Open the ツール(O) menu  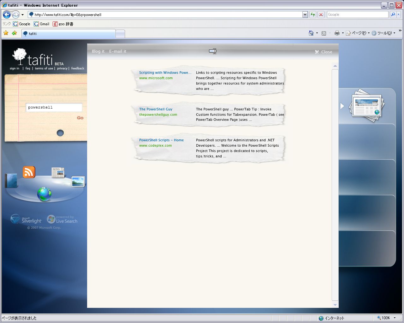[383, 33]
